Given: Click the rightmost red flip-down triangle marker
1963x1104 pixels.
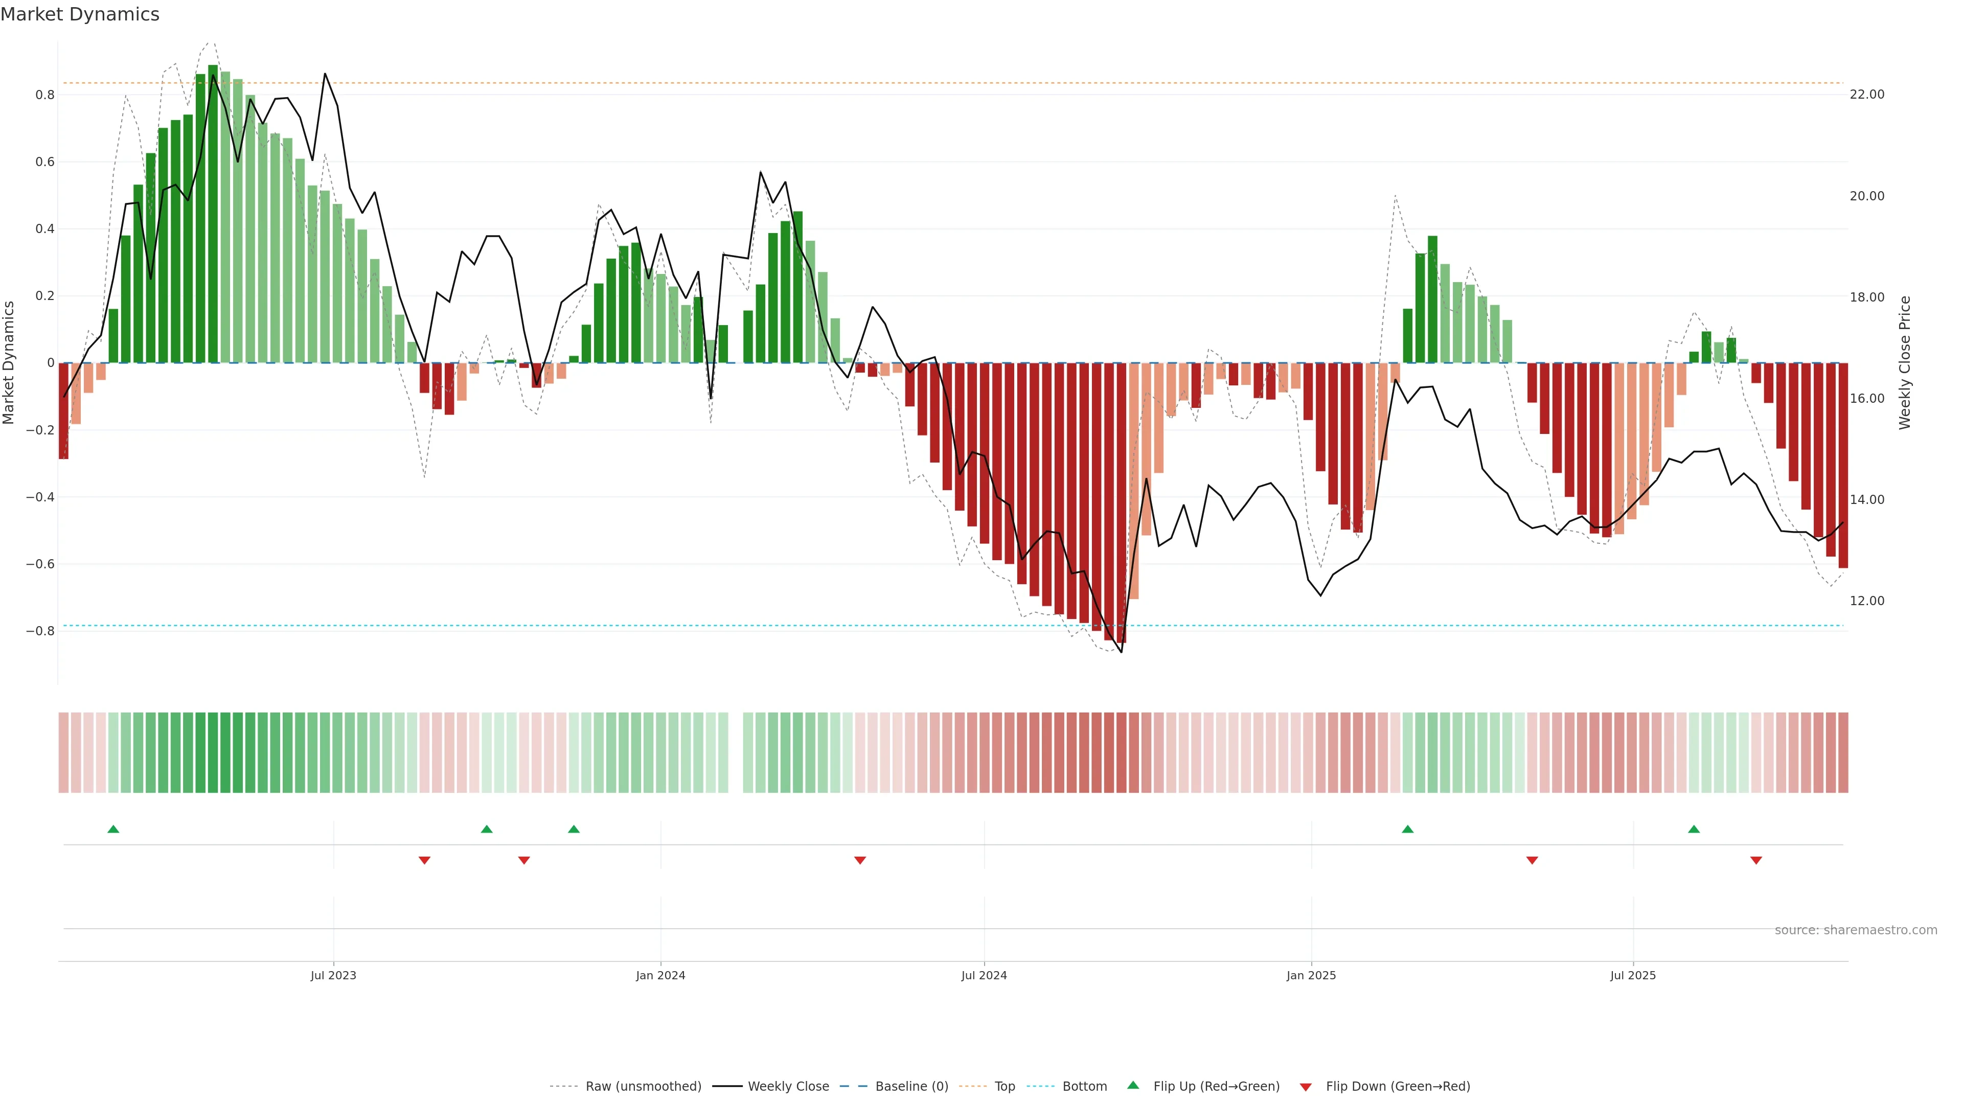Looking at the screenshot, I should (1756, 860).
